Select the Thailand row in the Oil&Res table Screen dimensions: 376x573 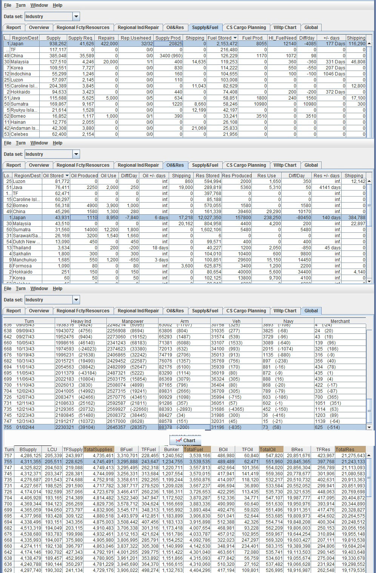tap(185, 248)
